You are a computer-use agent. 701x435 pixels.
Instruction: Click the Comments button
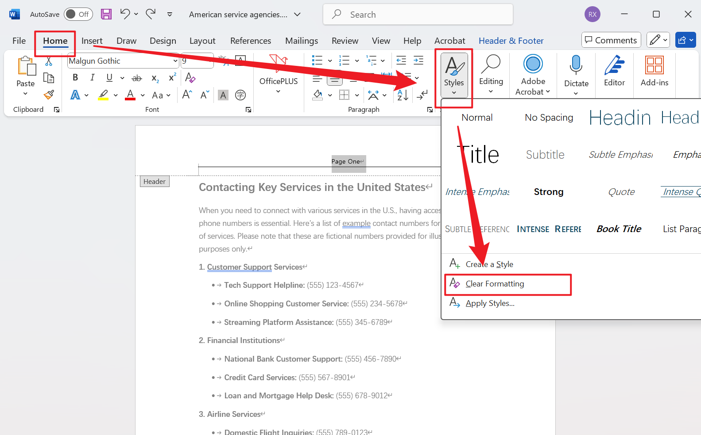[x=611, y=40]
